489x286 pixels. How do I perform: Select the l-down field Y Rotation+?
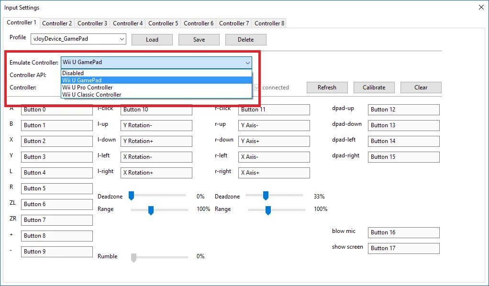tap(156, 141)
